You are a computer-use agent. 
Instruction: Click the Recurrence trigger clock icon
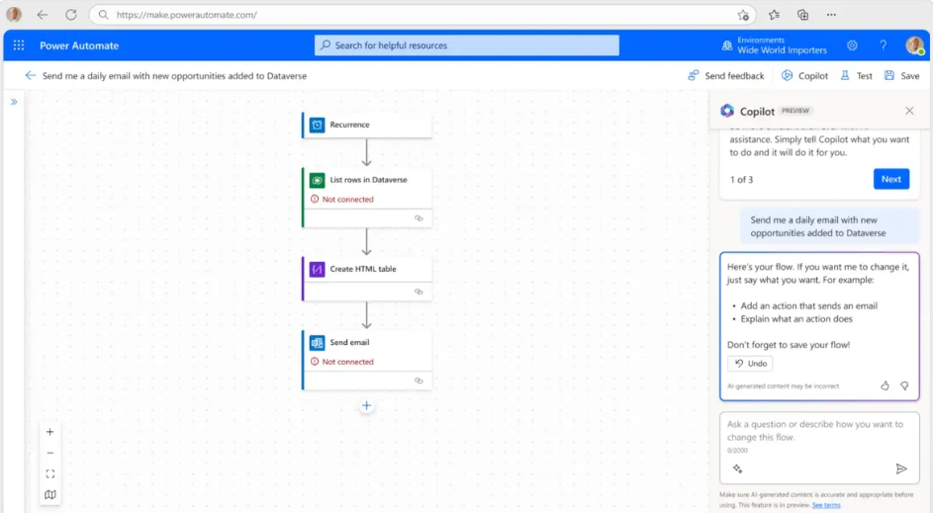point(318,125)
